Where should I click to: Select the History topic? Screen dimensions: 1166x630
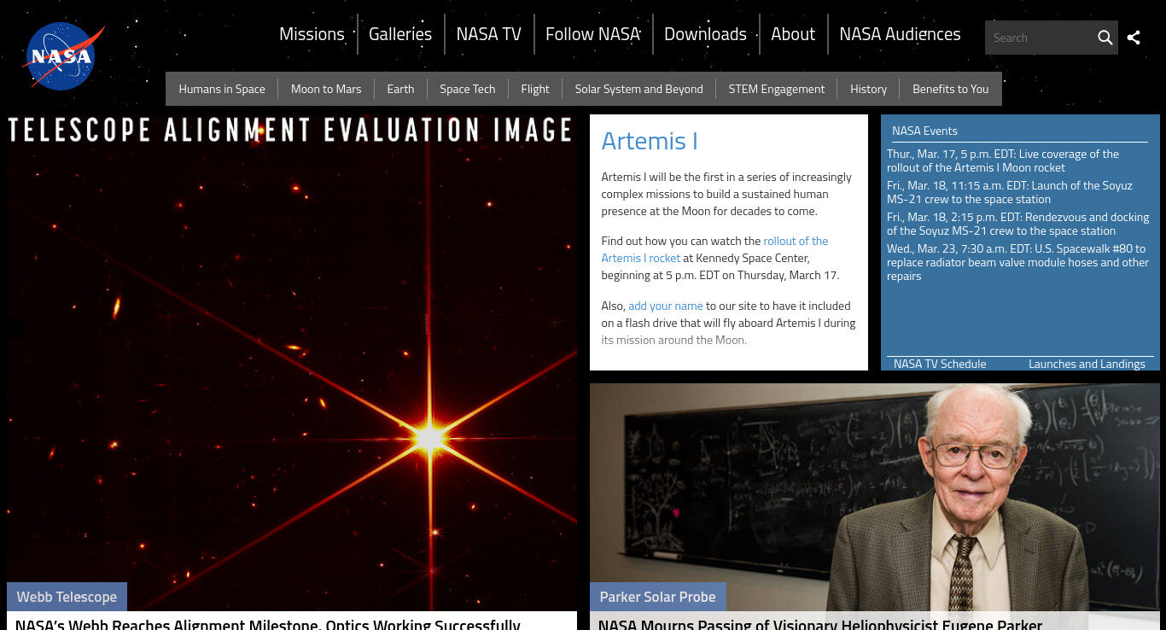pyautogui.click(x=869, y=89)
